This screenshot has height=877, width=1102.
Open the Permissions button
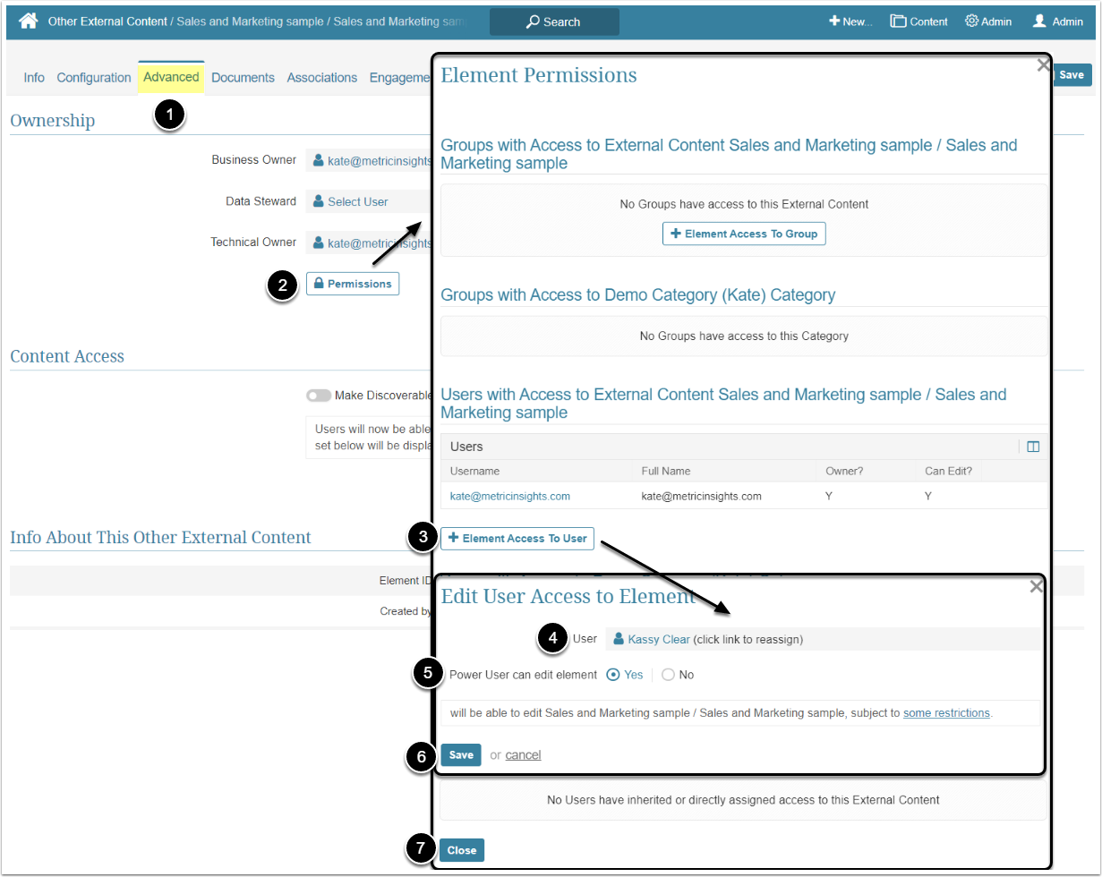pyautogui.click(x=353, y=284)
